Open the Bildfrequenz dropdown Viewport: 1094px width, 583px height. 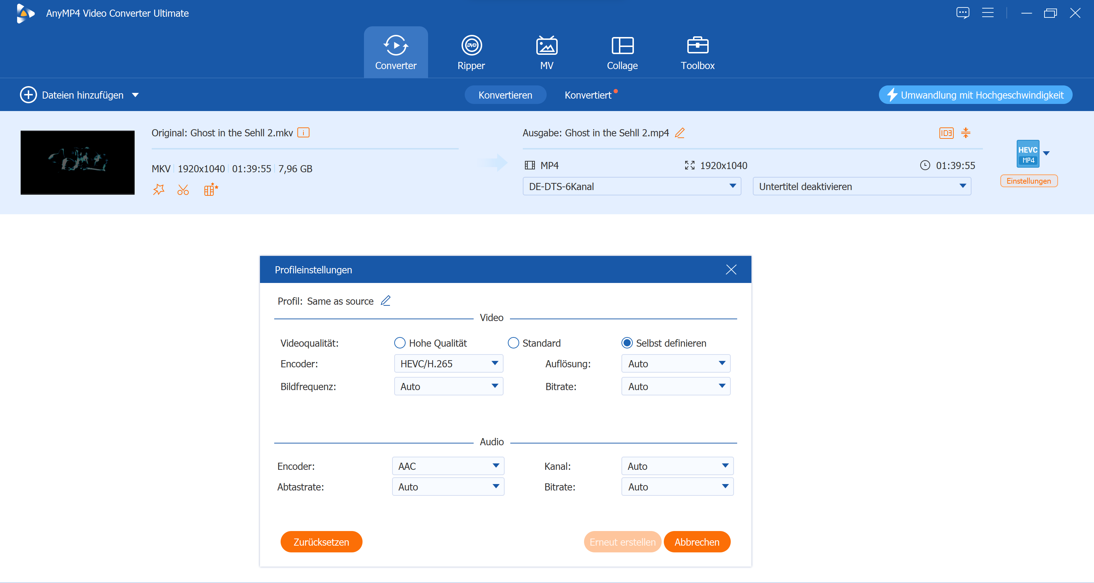click(x=448, y=387)
